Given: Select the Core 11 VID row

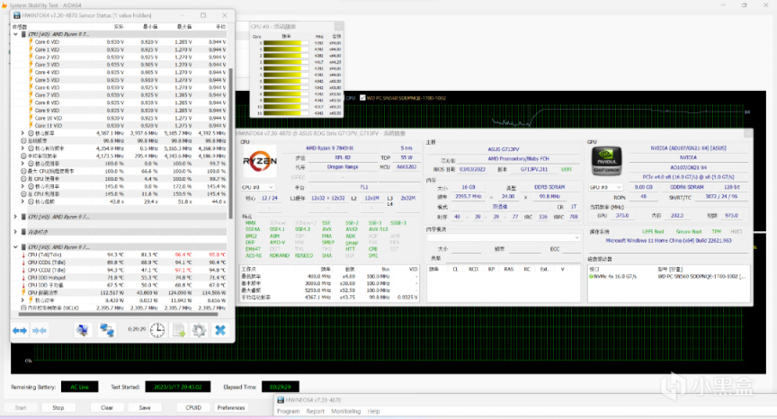Looking at the screenshot, I should pyautogui.click(x=119, y=125).
